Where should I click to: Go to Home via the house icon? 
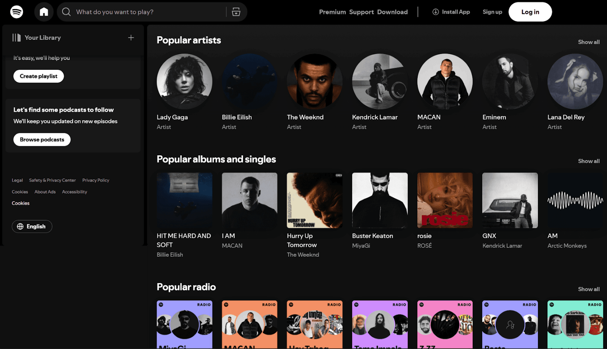click(44, 12)
